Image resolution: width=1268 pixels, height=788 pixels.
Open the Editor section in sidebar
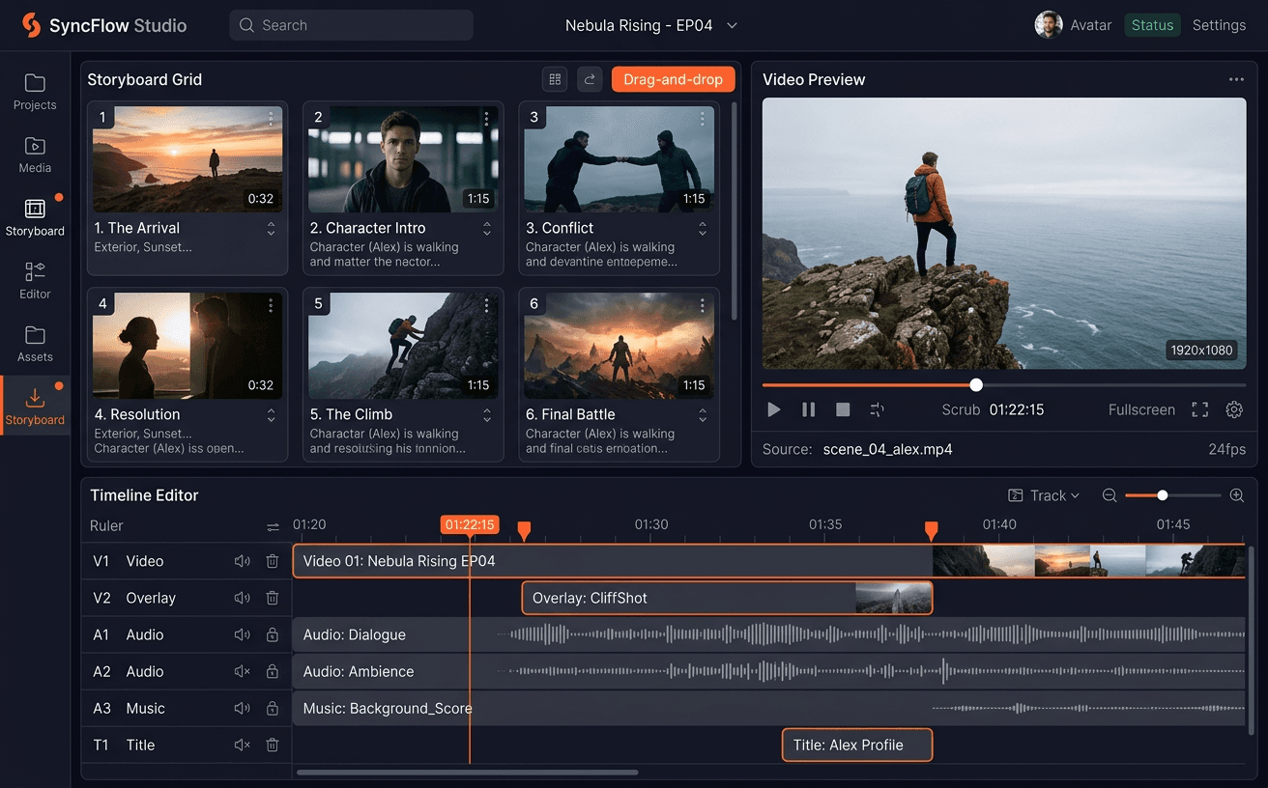pyautogui.click(x=35, y=280)
